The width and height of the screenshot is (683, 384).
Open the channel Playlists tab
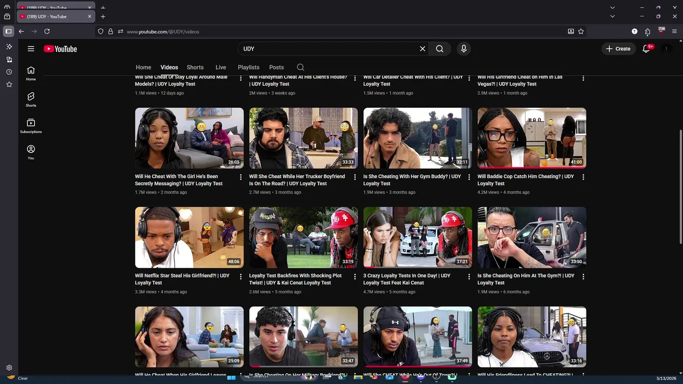pos(249,67)
